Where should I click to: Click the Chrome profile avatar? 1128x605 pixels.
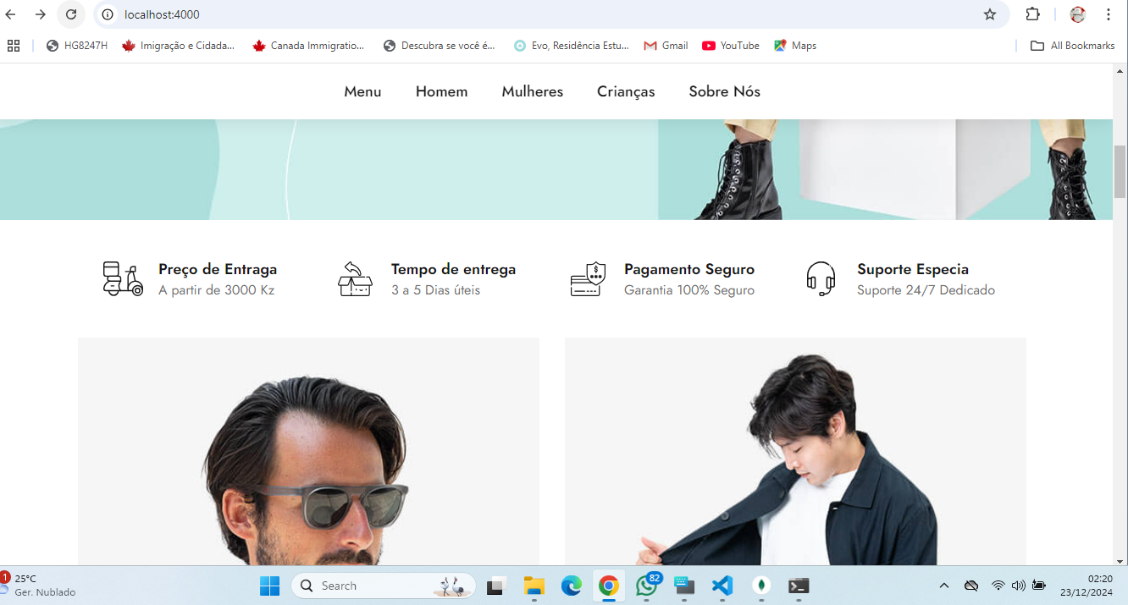pyautogui.click(x=1076, y=14)
